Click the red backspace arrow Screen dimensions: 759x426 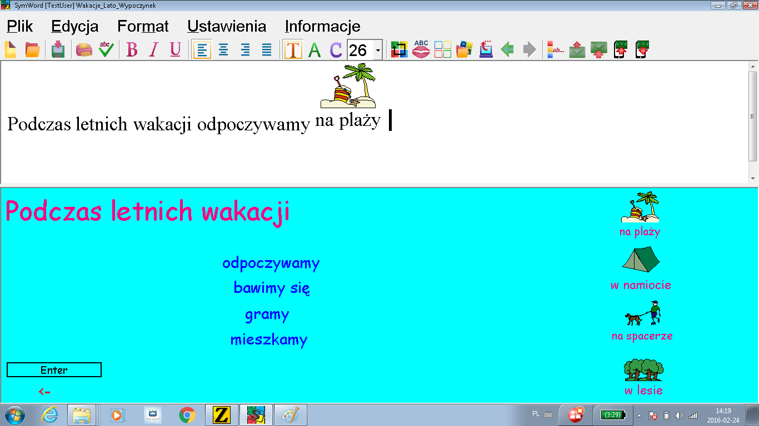[44, 392]
